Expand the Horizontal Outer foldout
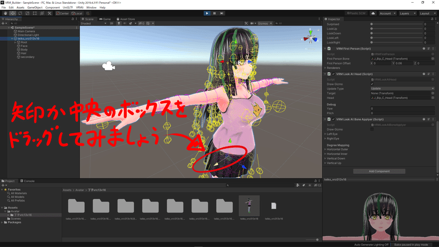 click(325, 149)
